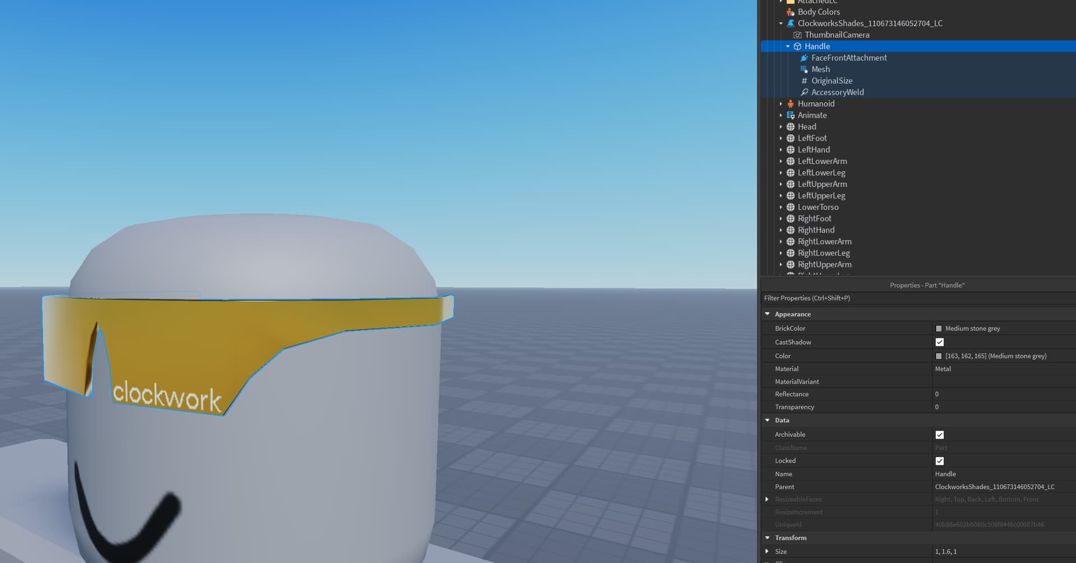Select the AccessoryWeld tree row
This screenshot has height=563, width=1076.
[x=919, y=93]
